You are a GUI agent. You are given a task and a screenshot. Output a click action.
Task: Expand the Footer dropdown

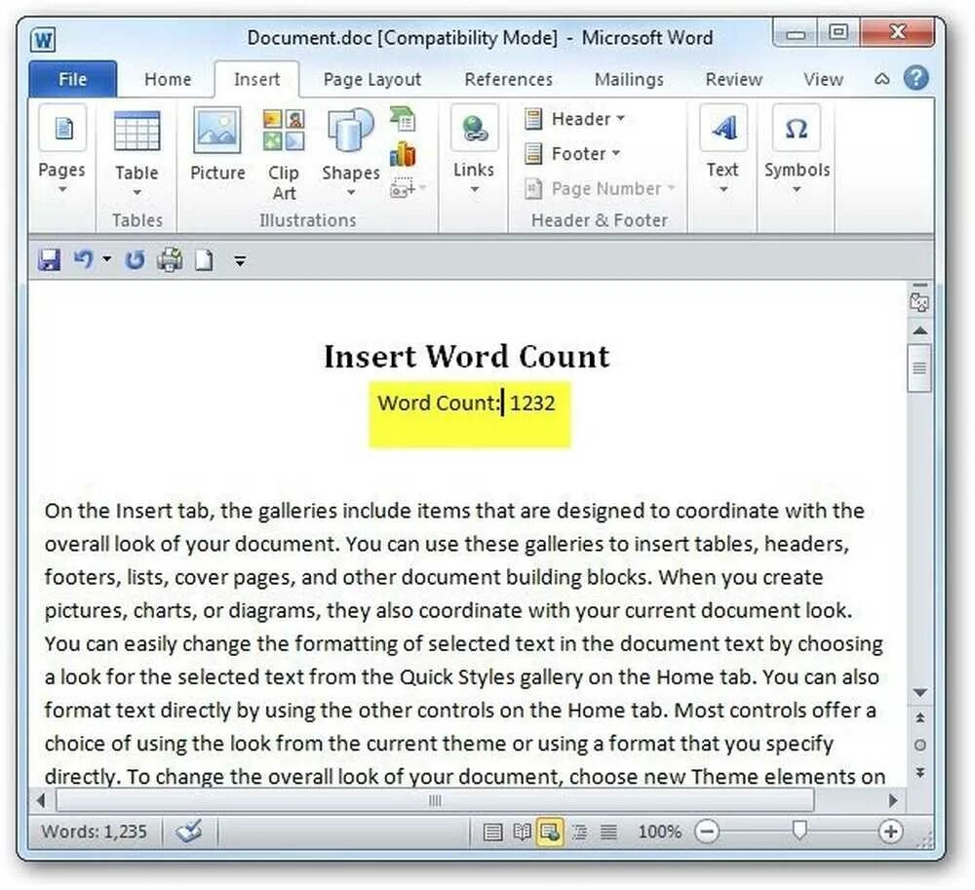[x=616, y=153]
